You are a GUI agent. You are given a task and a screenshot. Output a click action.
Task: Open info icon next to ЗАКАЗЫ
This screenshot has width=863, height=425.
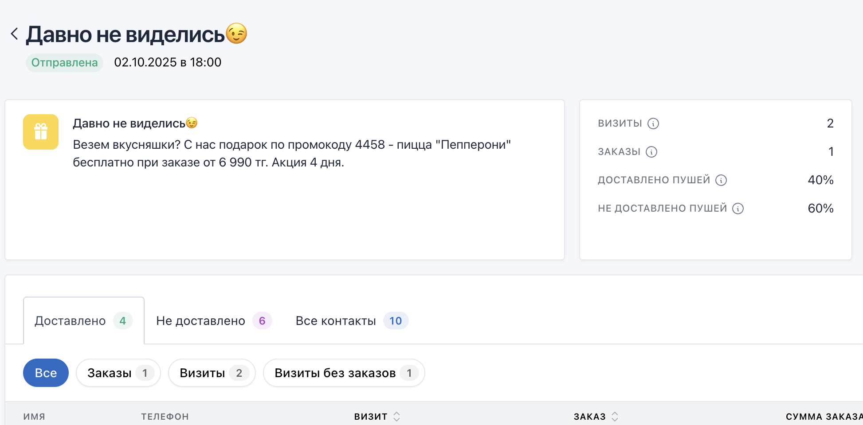[651, 152]
